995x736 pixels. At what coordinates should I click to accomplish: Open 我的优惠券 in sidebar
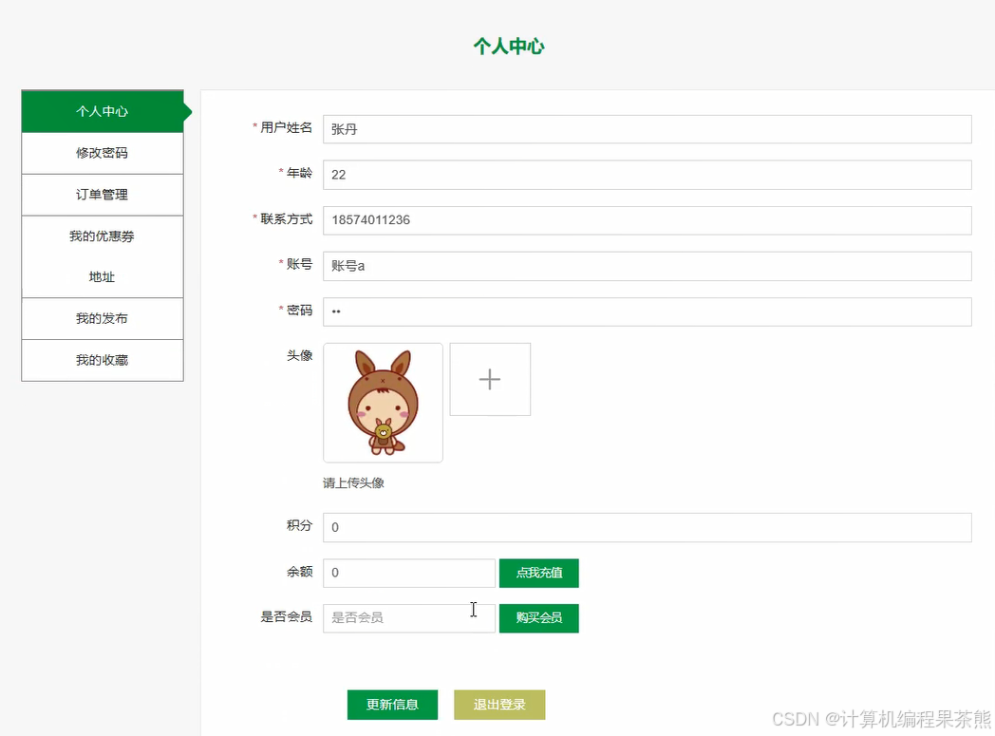[103, 236]
